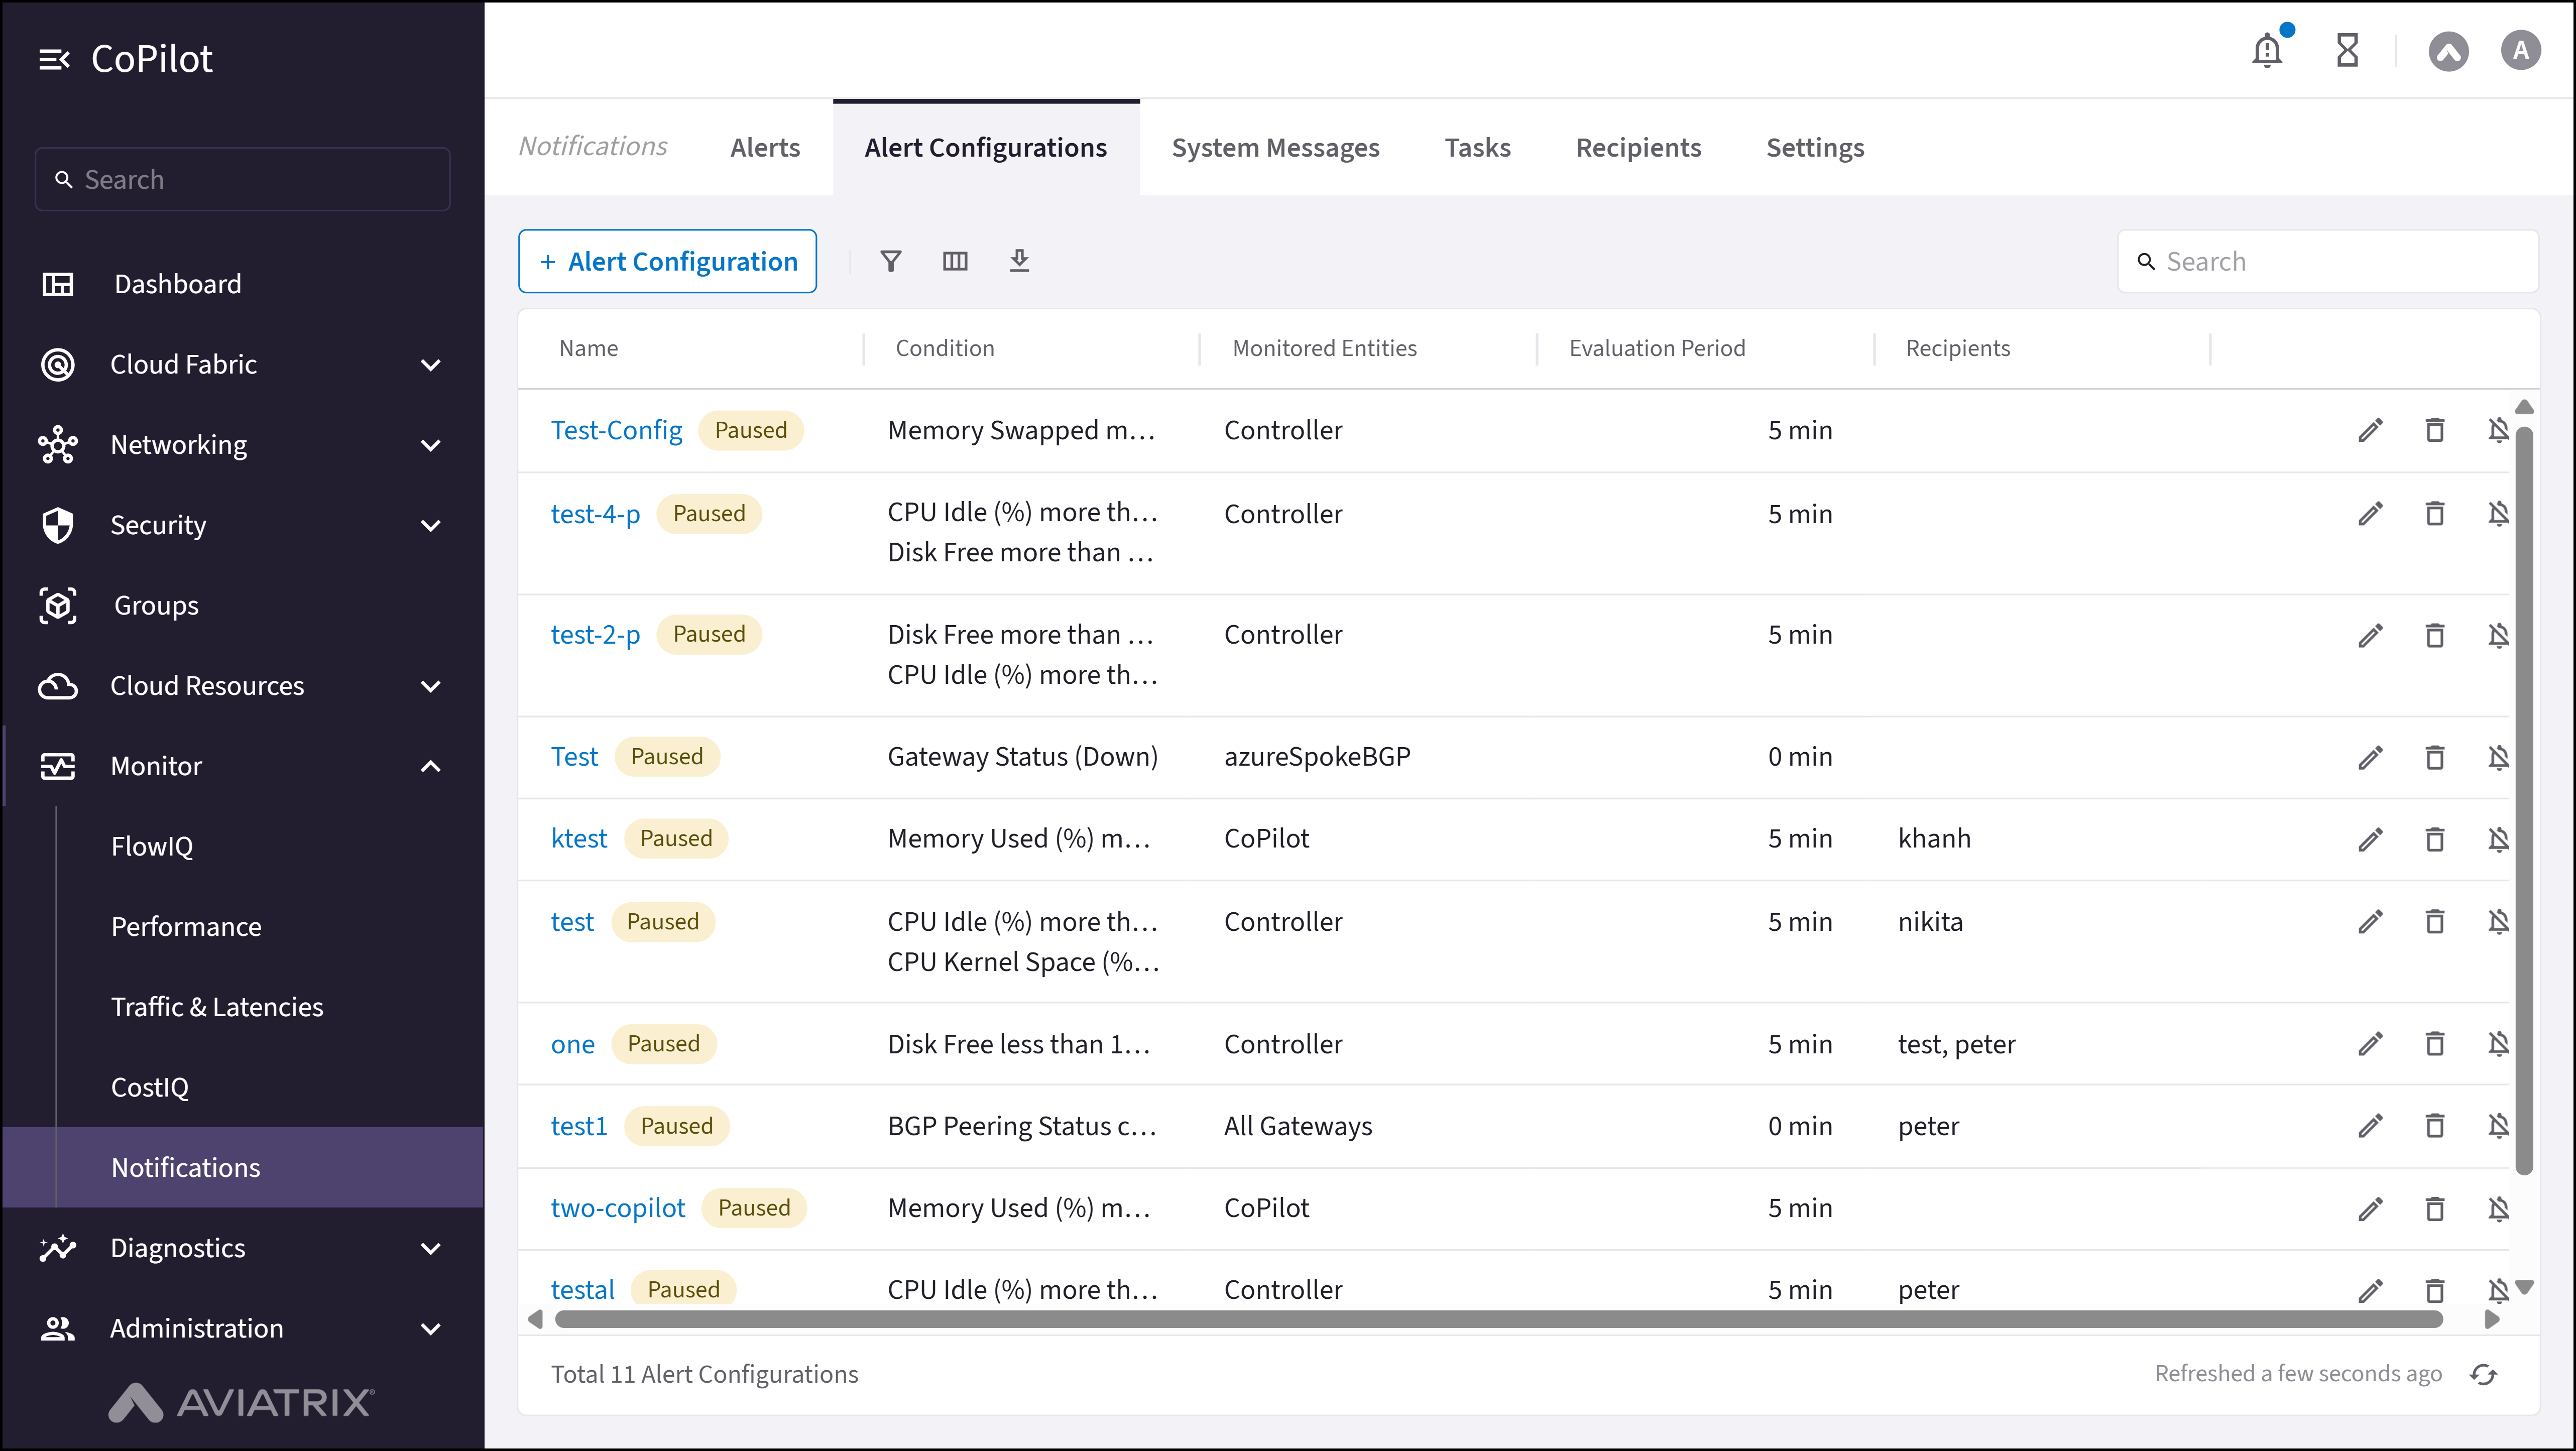
Task: Mute notifications for the test1 alert
Action: pos(2499,1125)
